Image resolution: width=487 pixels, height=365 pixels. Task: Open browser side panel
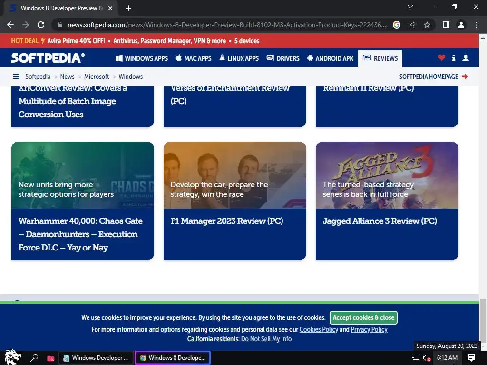[446, 25]
